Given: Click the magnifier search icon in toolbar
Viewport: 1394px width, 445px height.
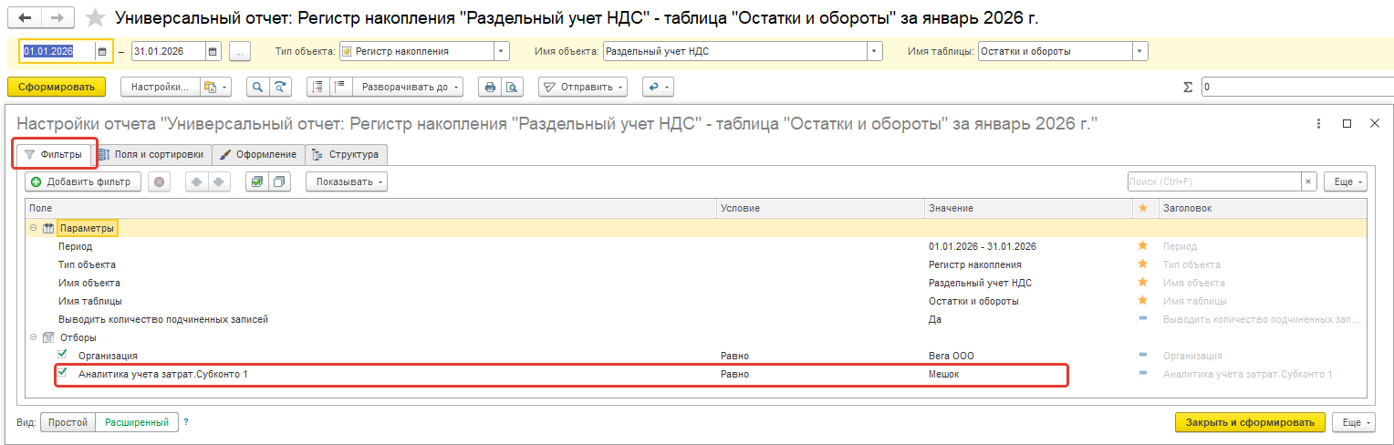Looking at the screenshot, I should pyautogui.click(x=258, y=88).
